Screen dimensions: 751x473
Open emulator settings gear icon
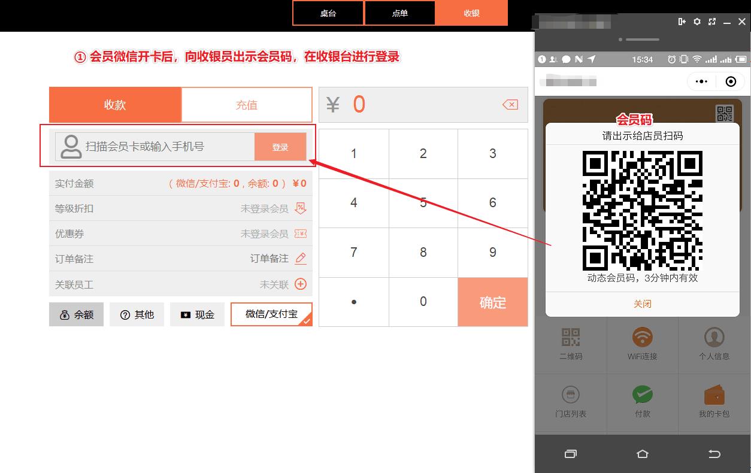[697, 22]
